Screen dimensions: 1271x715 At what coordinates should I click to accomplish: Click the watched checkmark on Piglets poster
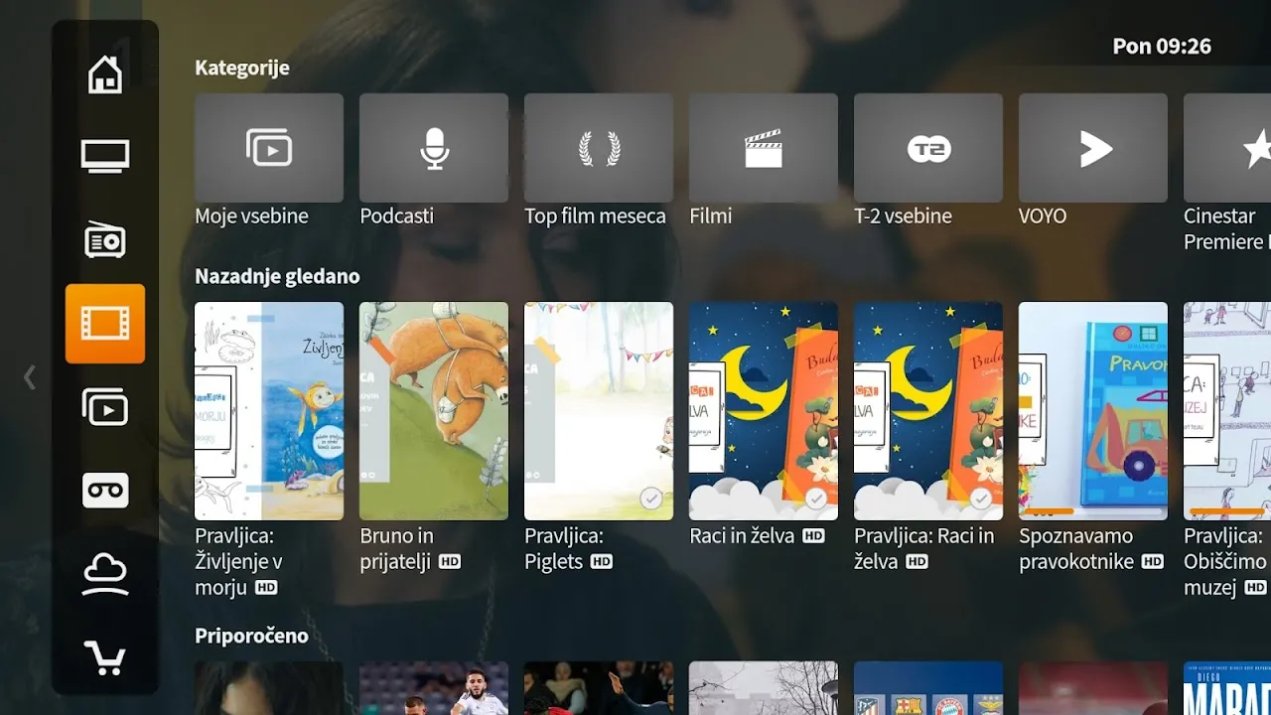point(651,499)
